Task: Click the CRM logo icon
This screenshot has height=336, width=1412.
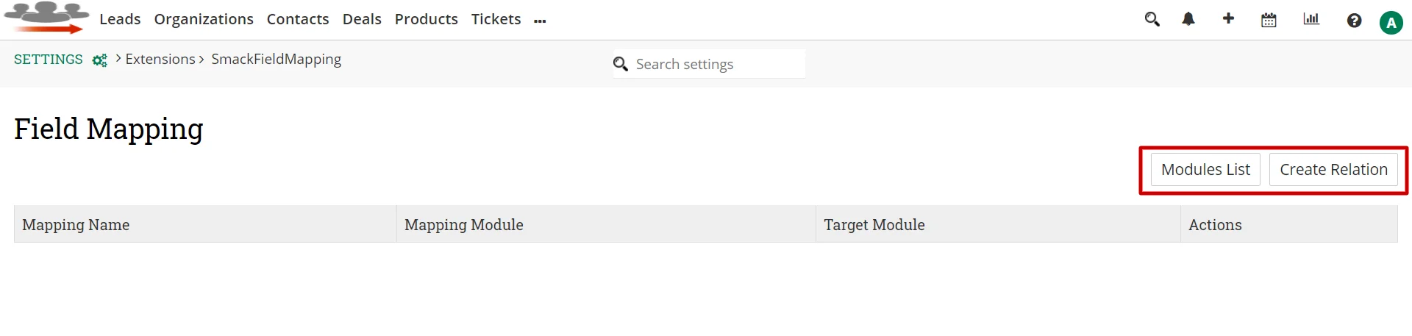Action: (46, 18)
